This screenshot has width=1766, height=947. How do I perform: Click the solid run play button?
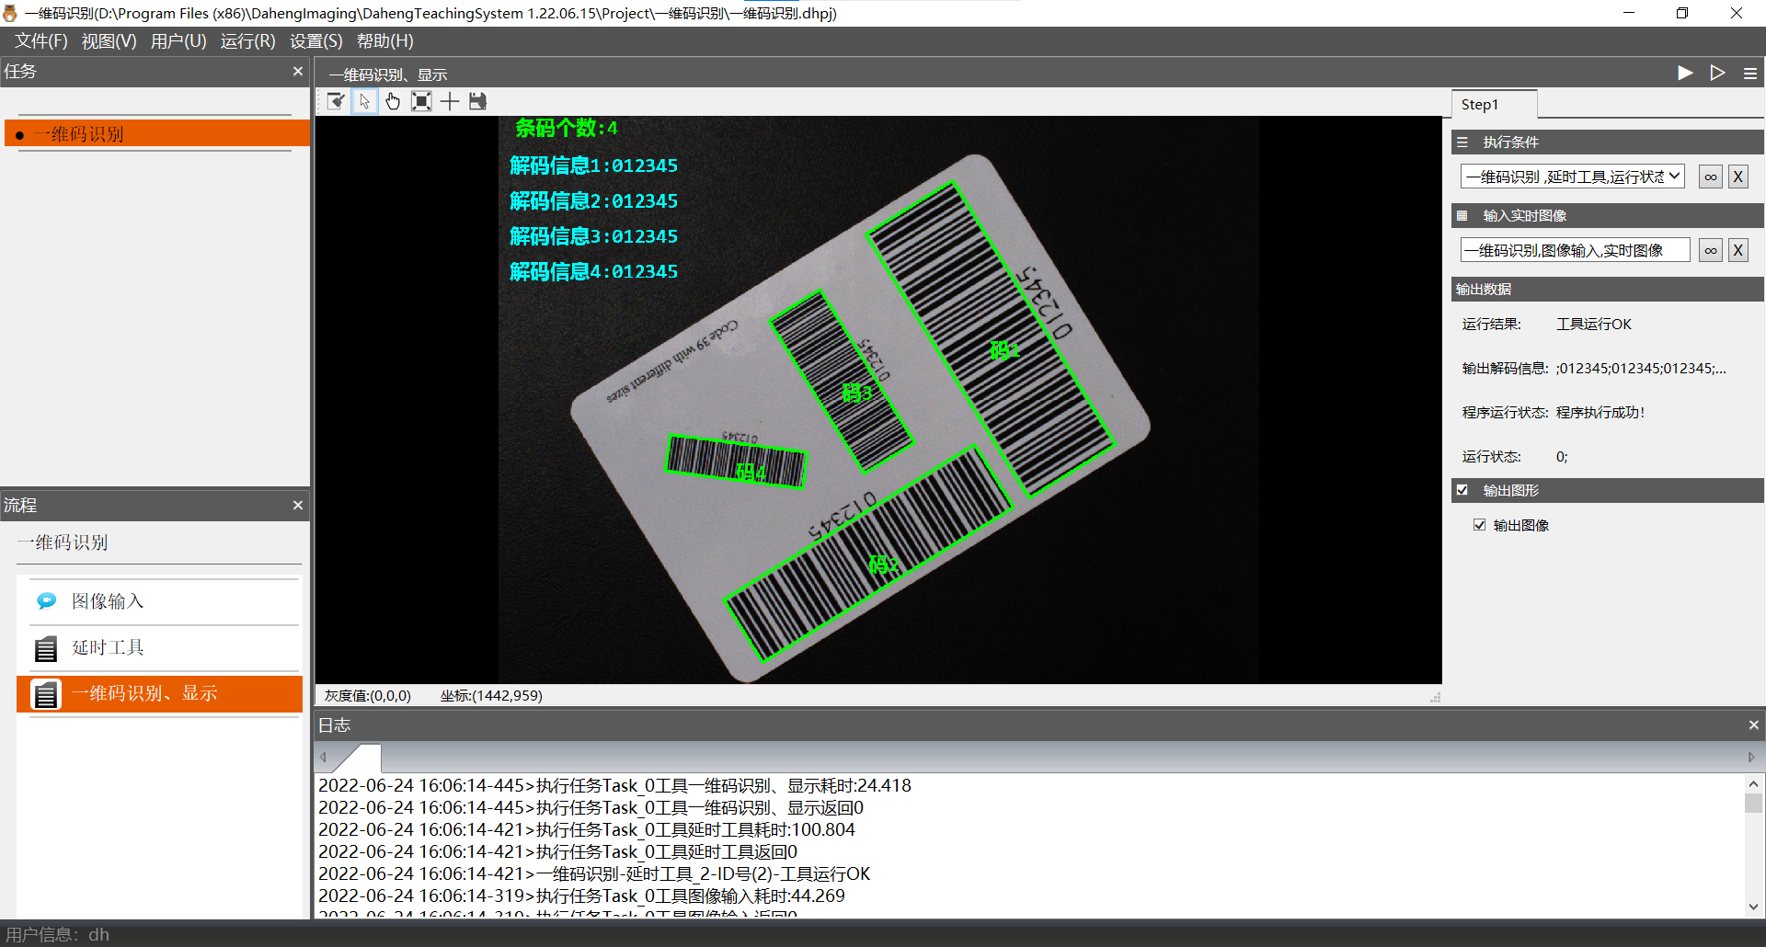pyautogui.click(x=1685, y=73)
